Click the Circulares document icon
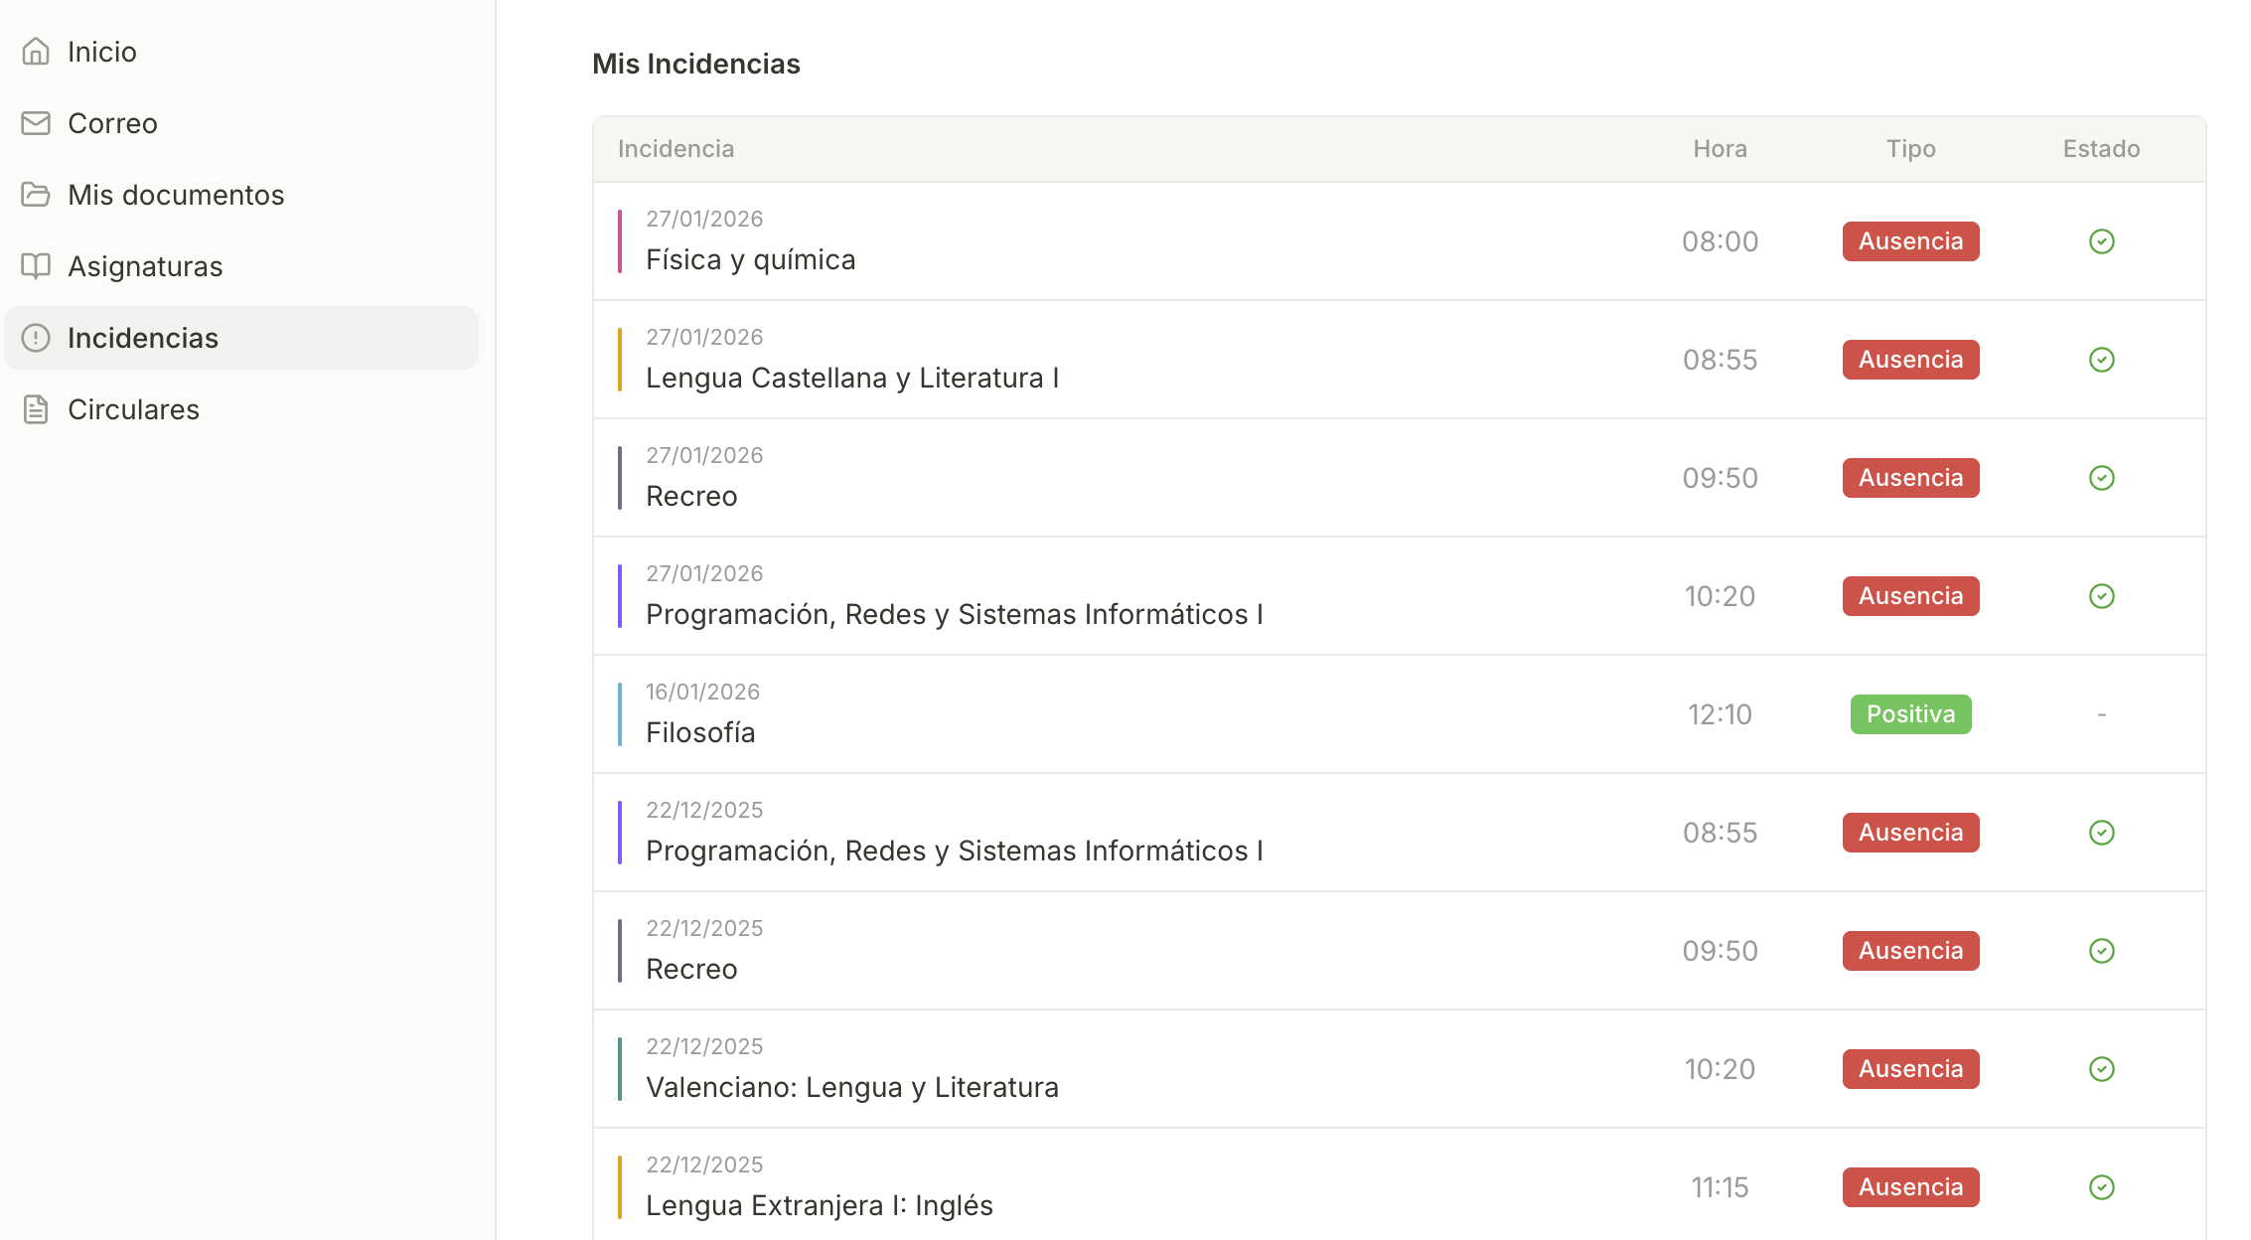2251x1240 pixels. pyautogui.click(x=36, y=409)
